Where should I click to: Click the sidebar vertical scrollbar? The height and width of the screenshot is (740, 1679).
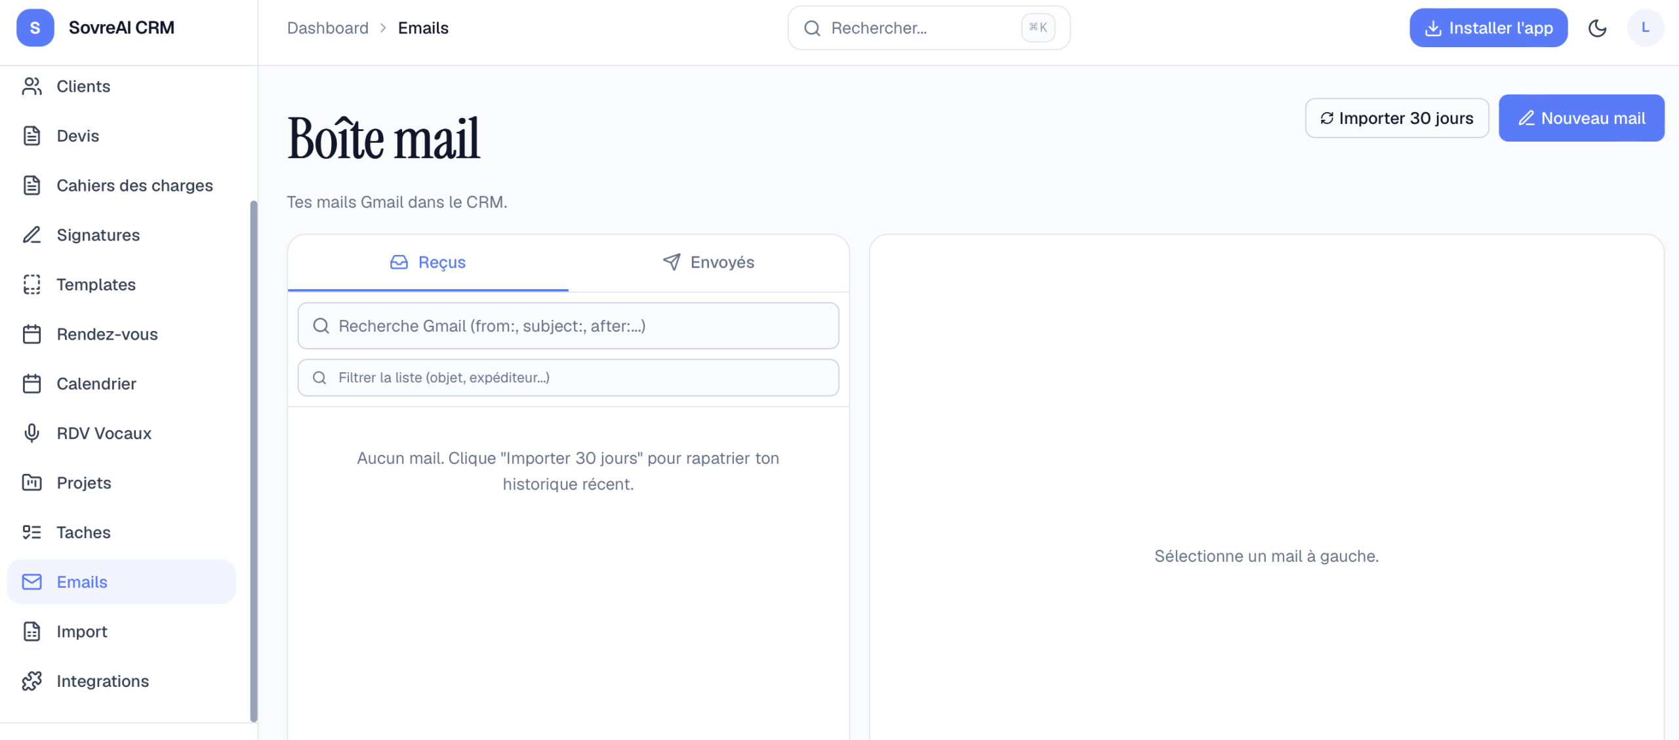pyautogui.click(x=253, y=461)
